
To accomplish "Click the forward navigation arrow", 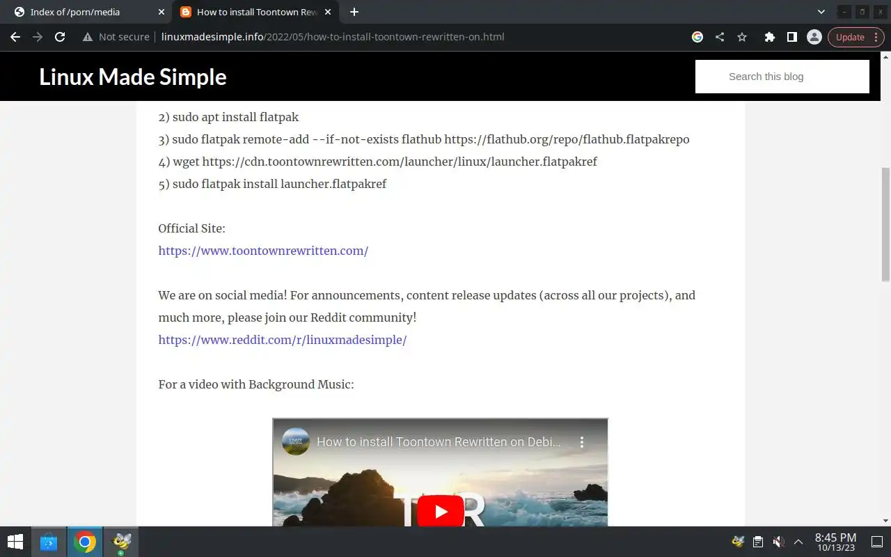I will click(x=38, y=37).
